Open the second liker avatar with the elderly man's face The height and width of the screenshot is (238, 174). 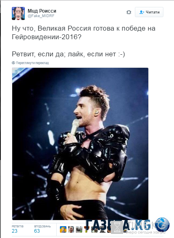71,229
